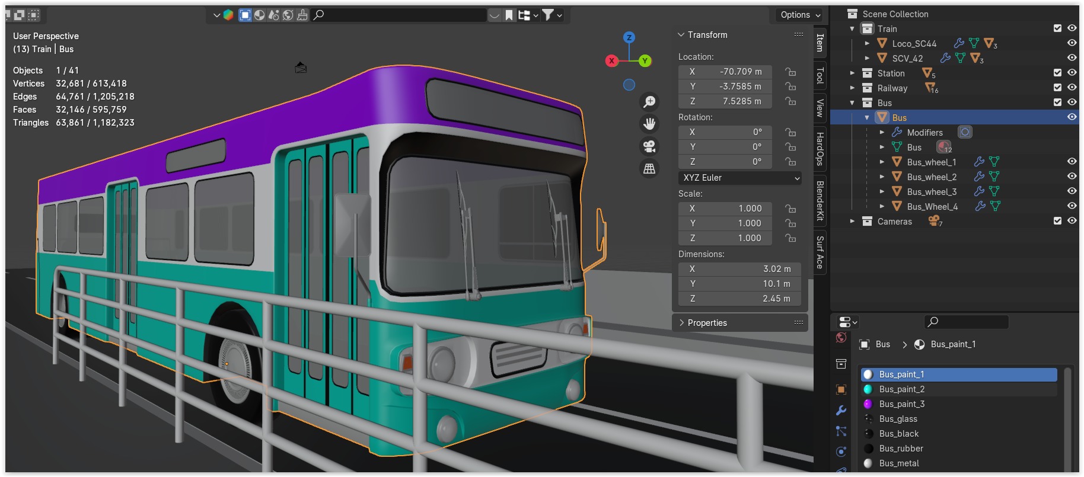
Task: Click material icon on Bus mesh row
Action: (x=943, y=147)
